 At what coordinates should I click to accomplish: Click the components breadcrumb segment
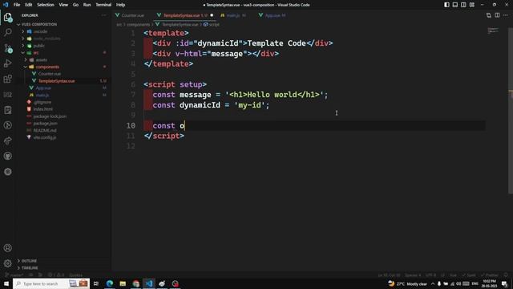coord(138,25)
